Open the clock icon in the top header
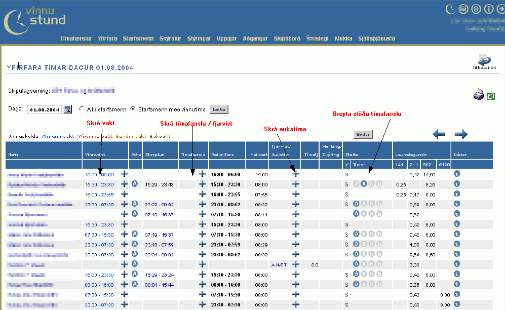This screenshot has height=310, width=505. (451, 9)
